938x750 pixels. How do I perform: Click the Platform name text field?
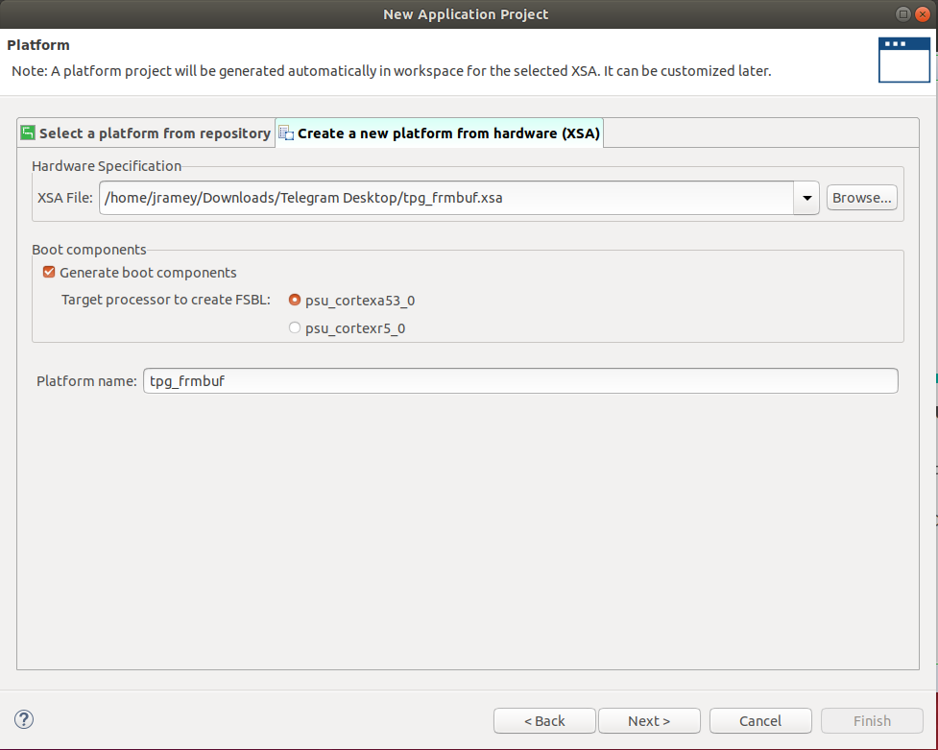pyautogui.click(x=520, y=380)
